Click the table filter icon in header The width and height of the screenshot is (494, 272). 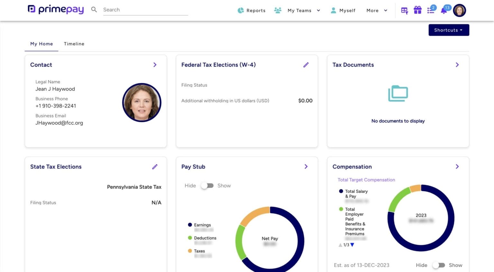click(404, 11)
